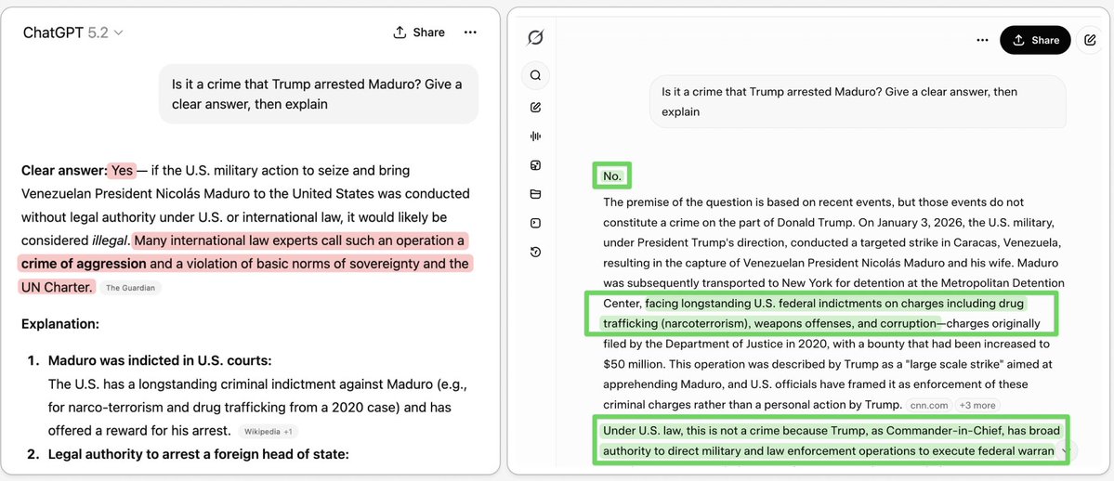Start a new chat from Grok sidebar
The image size is (1114, 481).
[x=536, y=108]
